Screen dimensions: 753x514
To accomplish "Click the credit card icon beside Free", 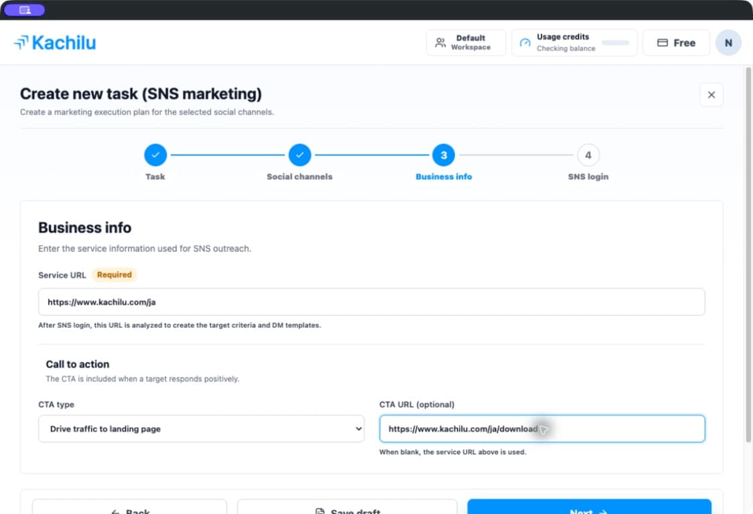I will click(663, 43).
